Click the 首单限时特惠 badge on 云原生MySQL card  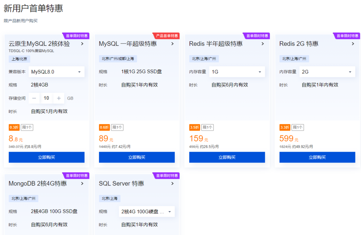coord(76,36)
